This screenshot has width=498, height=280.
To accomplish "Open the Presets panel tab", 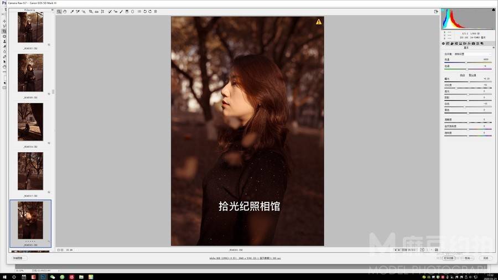I will pos(478,44).
